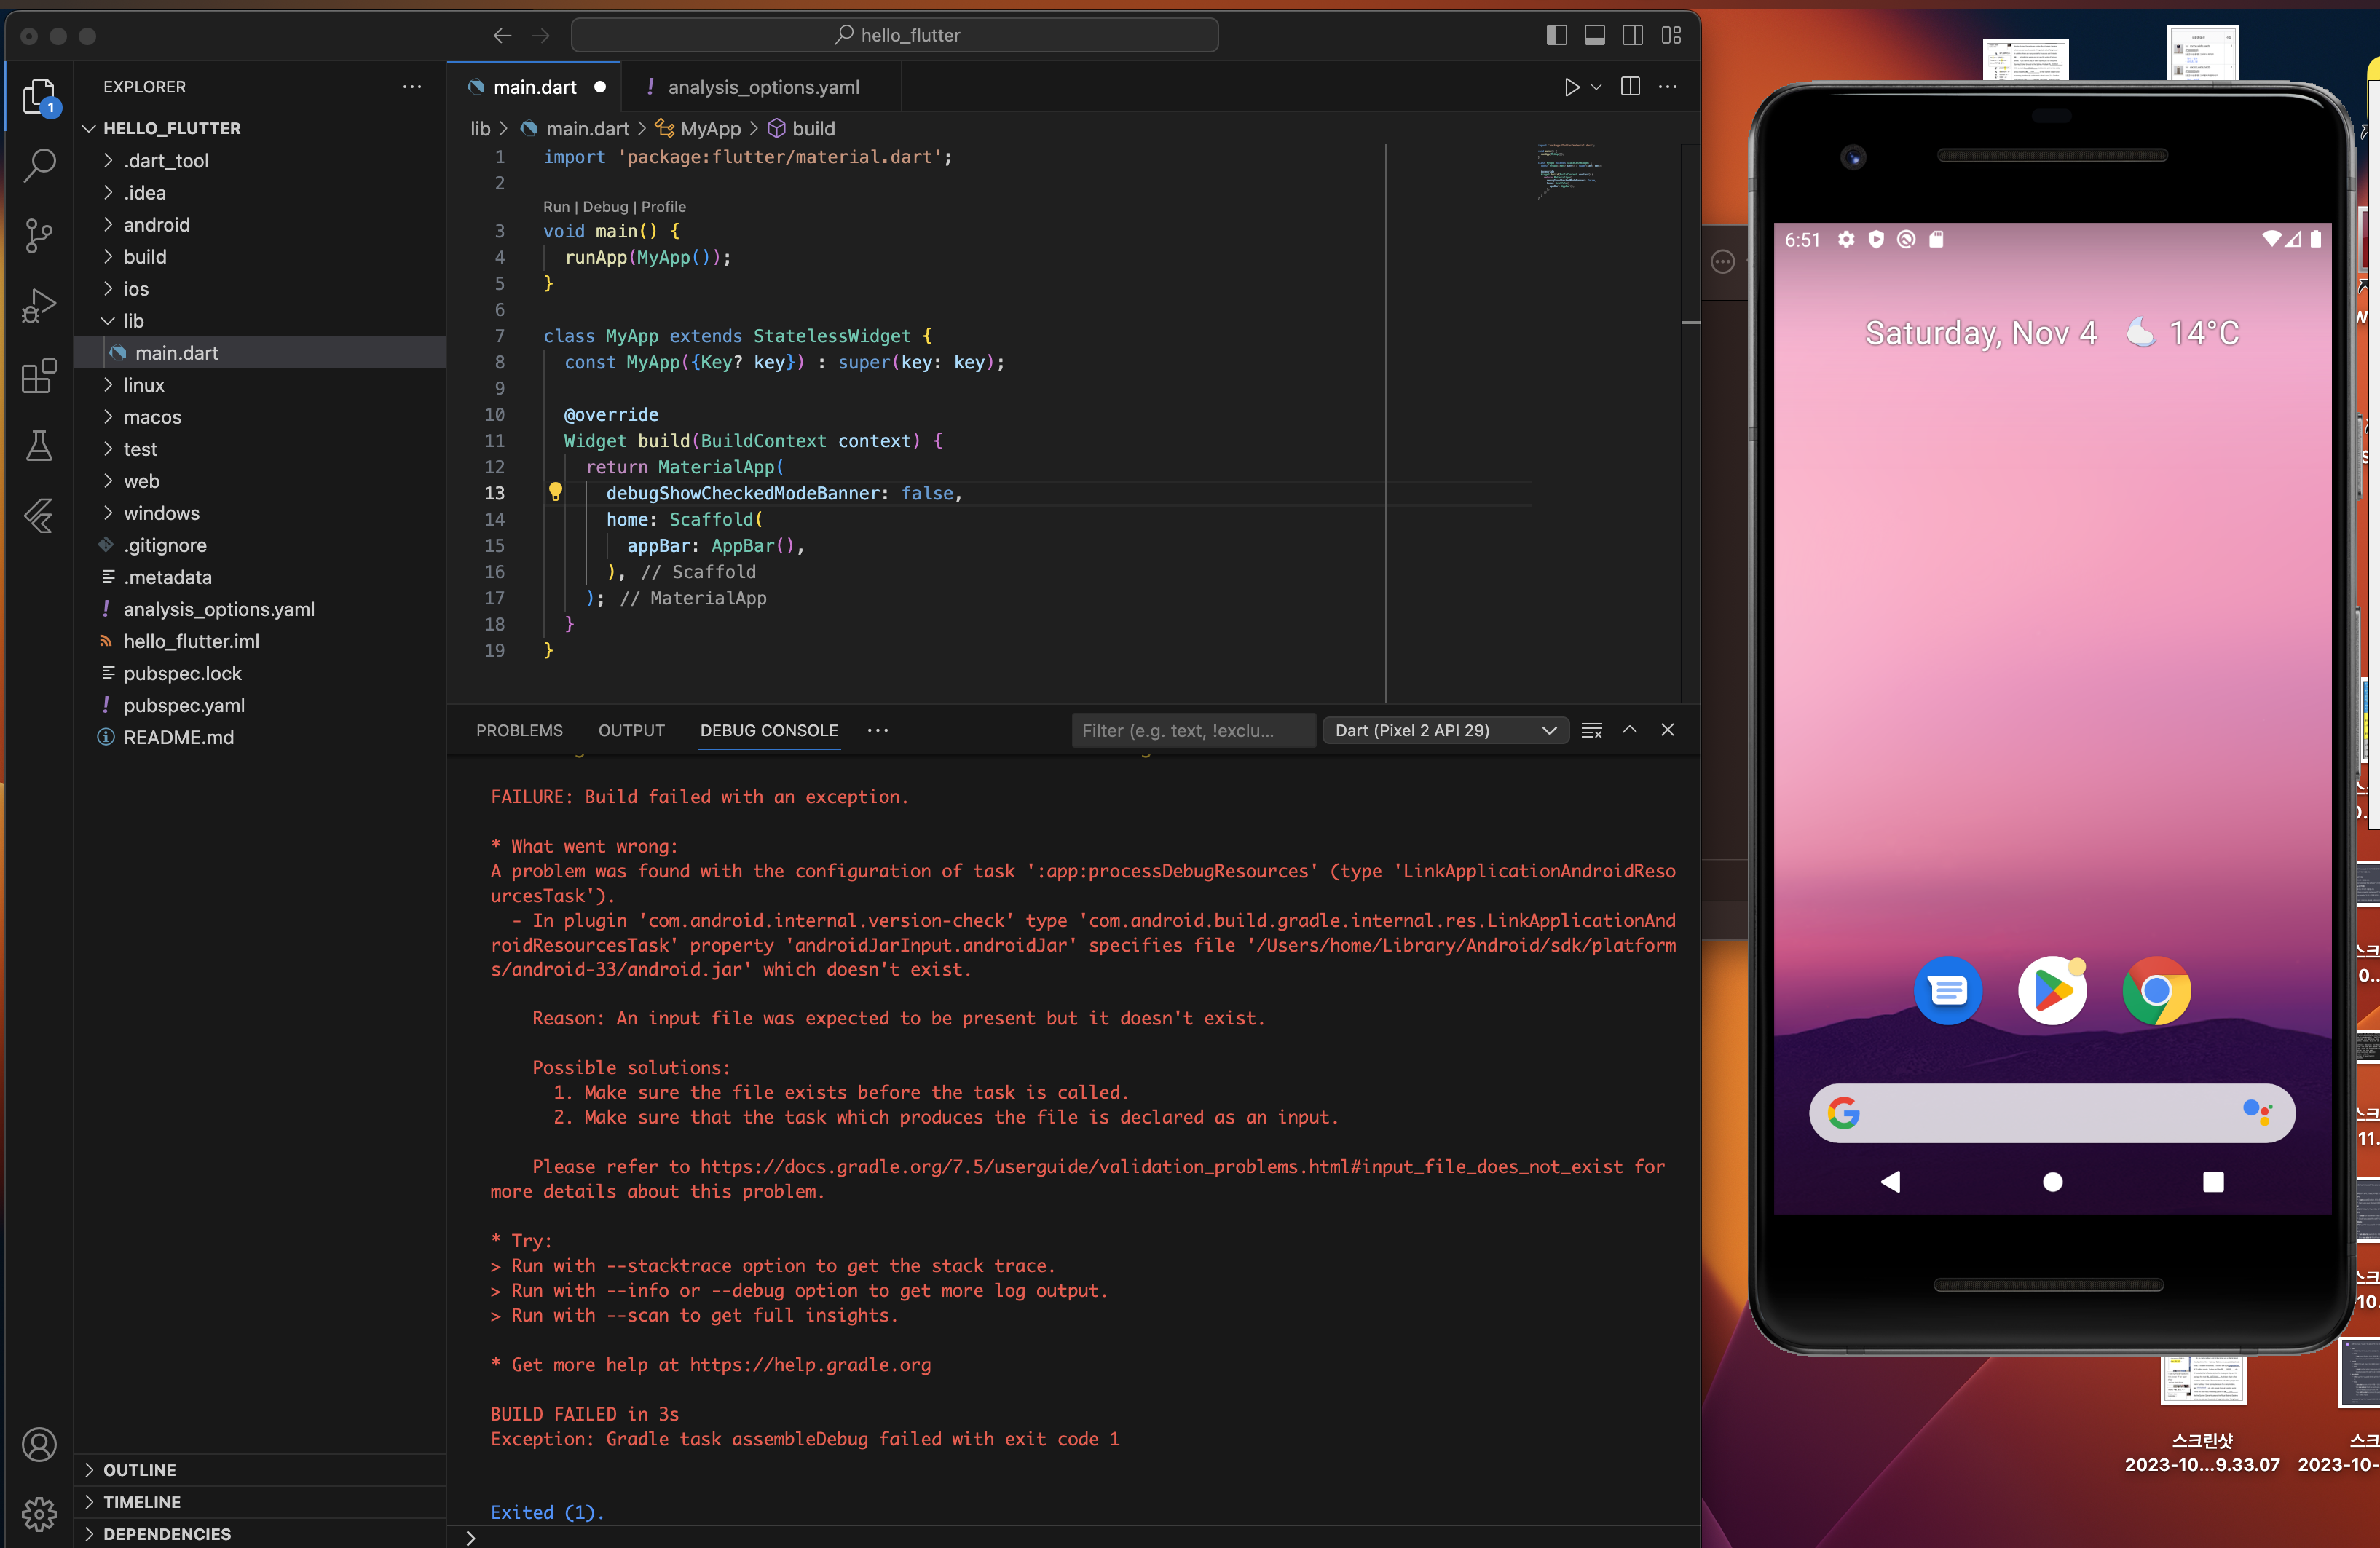Open the docs.gradle.org validation problems link
This screenshot has width=2380, height=1548.
pyautogui.click(x=1161, y=1166)
